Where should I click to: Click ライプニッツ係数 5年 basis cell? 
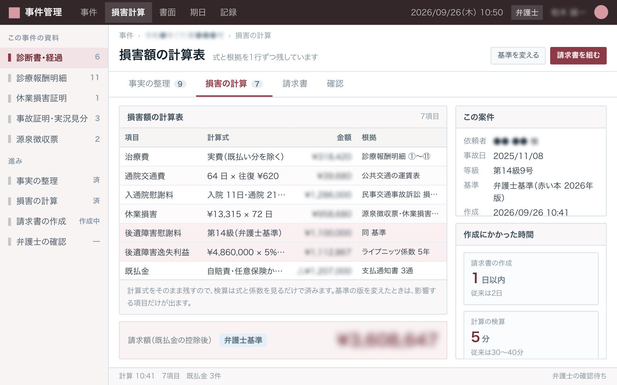tap(396, 252)
